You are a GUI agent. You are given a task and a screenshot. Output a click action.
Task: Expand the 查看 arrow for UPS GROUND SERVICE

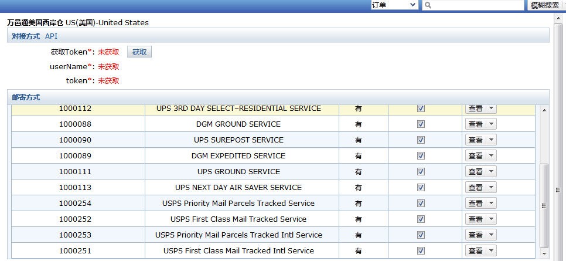pos(491,172)
